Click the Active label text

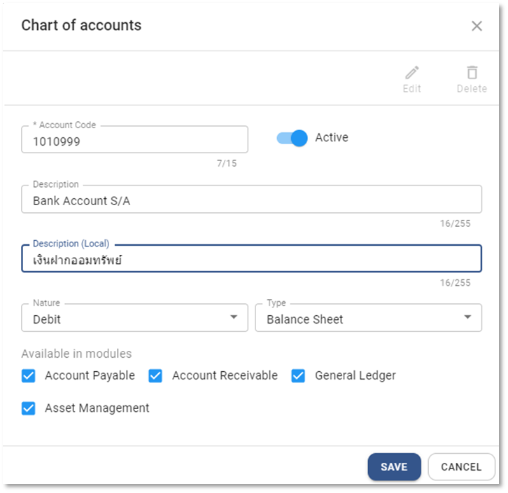(x=331, y=137)
